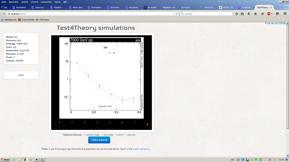
Task: Click the 12:53 taskbar clock
Action: coord(281,160)
